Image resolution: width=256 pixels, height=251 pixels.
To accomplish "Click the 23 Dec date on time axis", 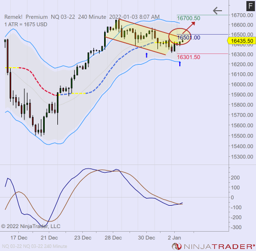I will (x=83, y=238).
